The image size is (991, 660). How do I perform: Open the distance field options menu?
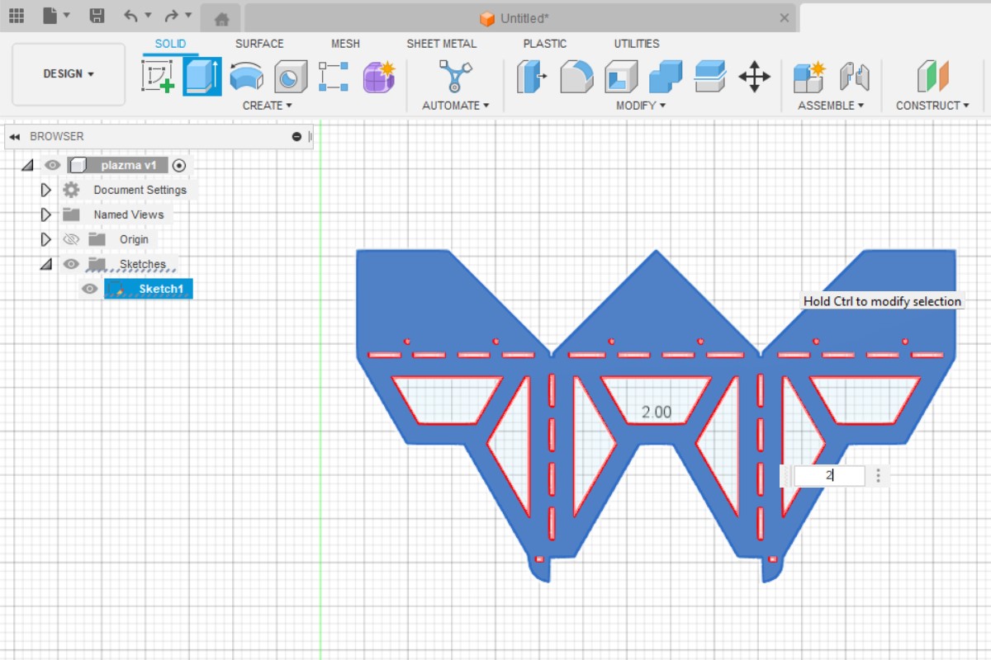coord(878,476)
